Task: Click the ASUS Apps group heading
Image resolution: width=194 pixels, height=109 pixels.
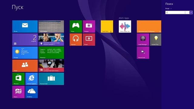Action: 124,18
